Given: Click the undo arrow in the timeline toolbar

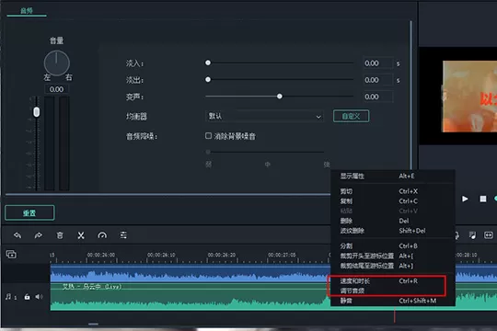Looking at the screenshot, I should tap(17, 235).
